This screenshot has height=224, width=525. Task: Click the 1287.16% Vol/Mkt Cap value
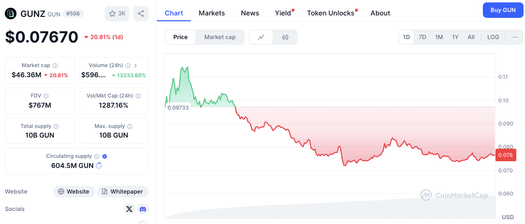point(113,106)
